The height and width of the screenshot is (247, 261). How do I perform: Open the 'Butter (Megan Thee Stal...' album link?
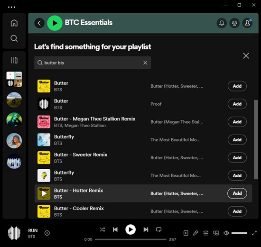(177, 122)
